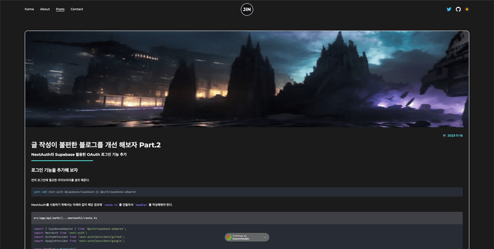Open the Posts page in navigation
The image size is (494, 249).
point(60,9)
